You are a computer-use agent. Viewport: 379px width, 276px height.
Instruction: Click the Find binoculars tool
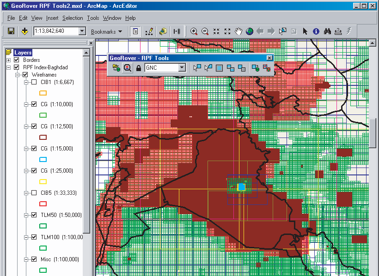(x=326, y=31)
